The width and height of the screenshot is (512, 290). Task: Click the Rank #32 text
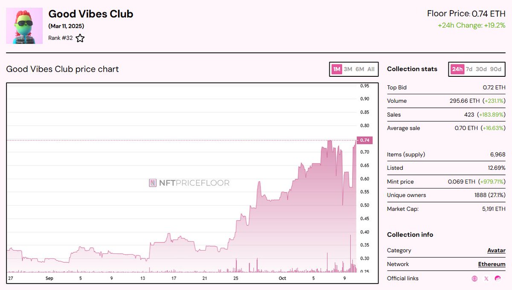(60, 38)
